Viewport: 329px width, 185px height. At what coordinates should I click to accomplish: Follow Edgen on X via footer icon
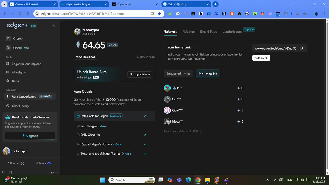(x=22, y=163)
